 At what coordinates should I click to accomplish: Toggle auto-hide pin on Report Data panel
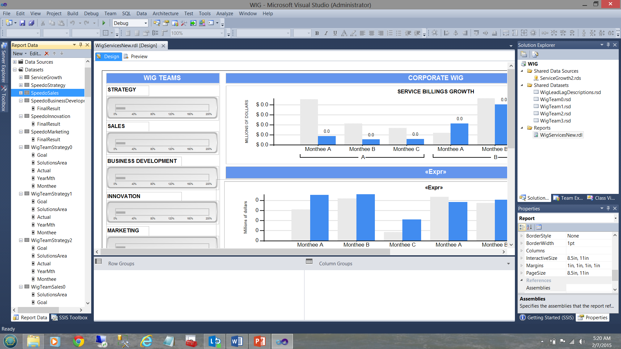click(81, 45)
